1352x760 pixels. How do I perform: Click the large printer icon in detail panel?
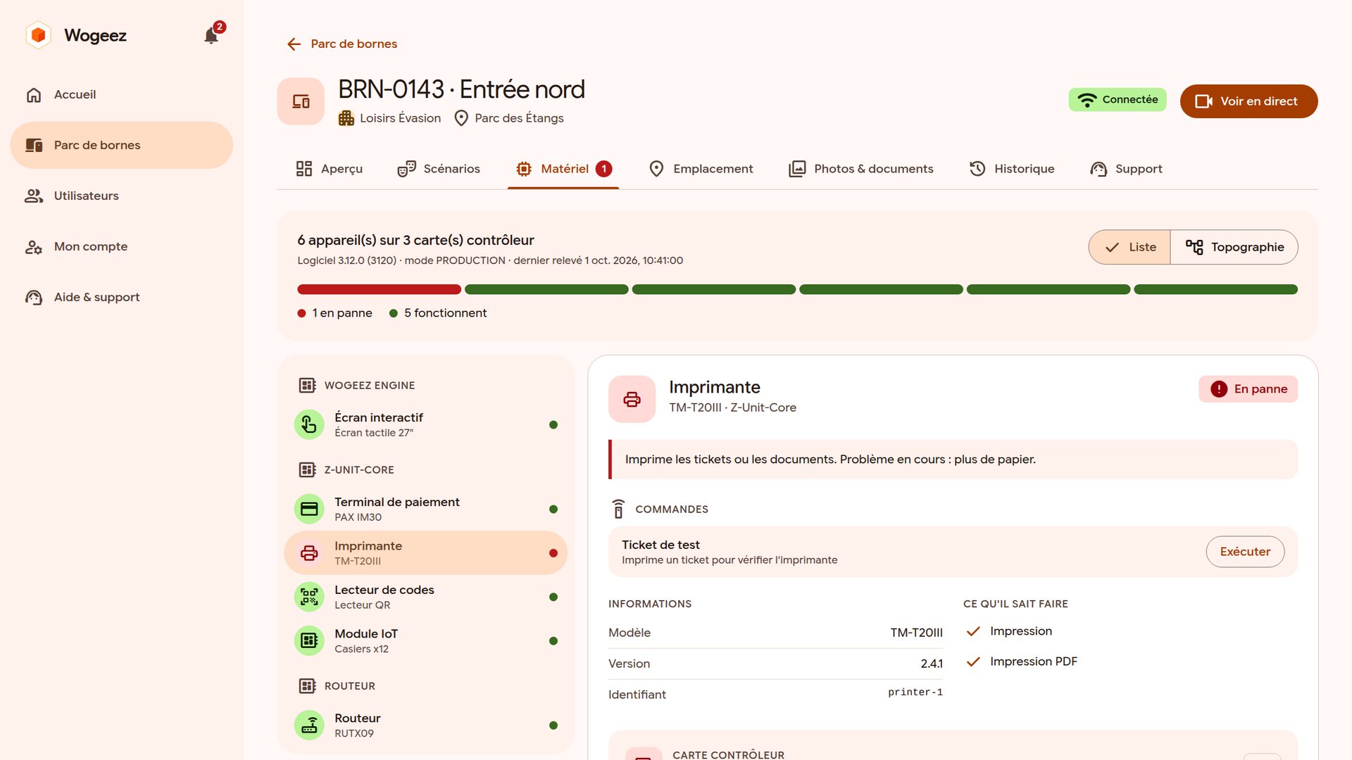pos(632,399)
